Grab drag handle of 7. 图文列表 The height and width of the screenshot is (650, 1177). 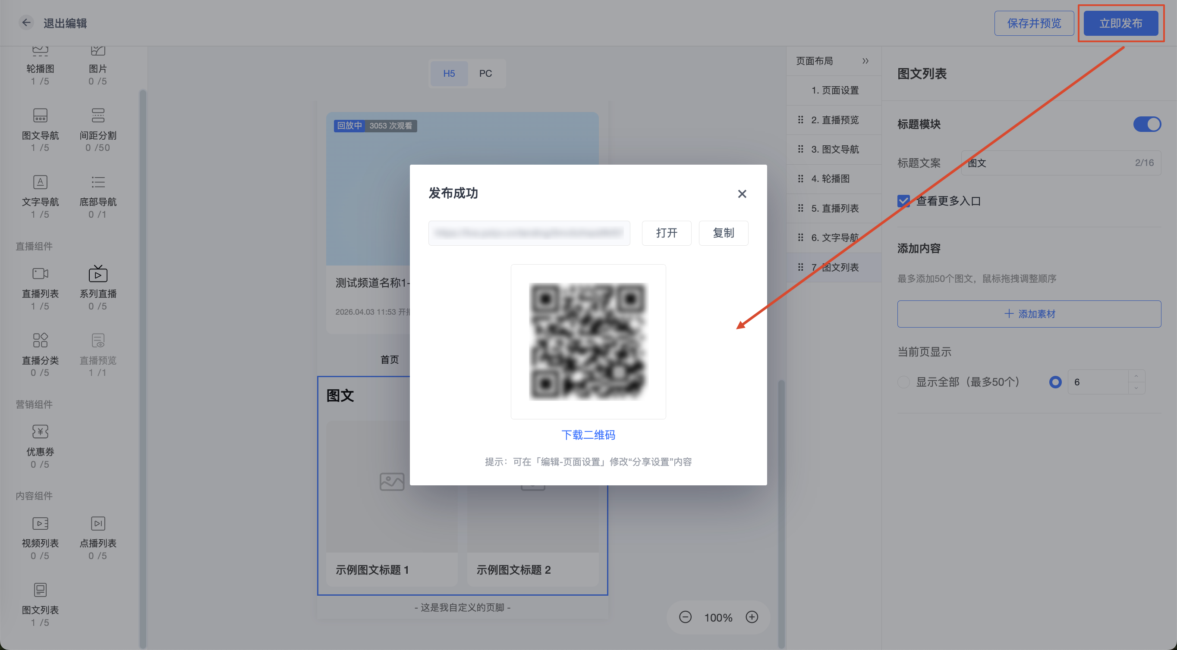click(x=800, y=267)
